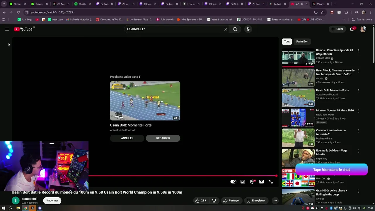Image resolution: width=375 pixels, height=211 pixels.
Task: Open the account avatar menu
Action: pyautogui.click(x=363, y=29)
